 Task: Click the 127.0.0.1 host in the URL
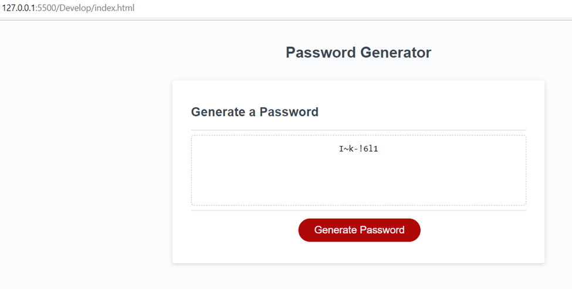coord(18,8)
